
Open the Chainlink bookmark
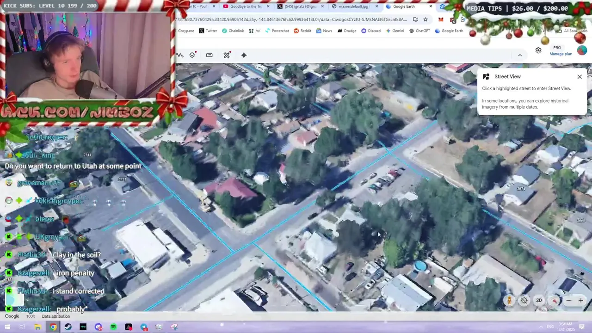click(x=233, y=31)
